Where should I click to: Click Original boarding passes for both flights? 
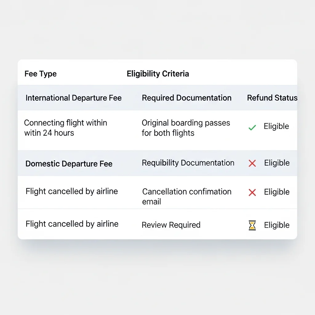tap(186, 128)
